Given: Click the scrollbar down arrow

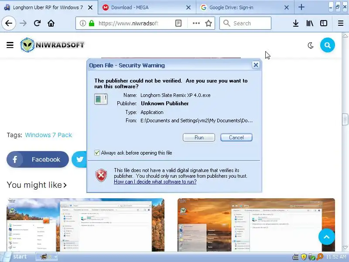Looking at the screenshot, I should (345, 248).
